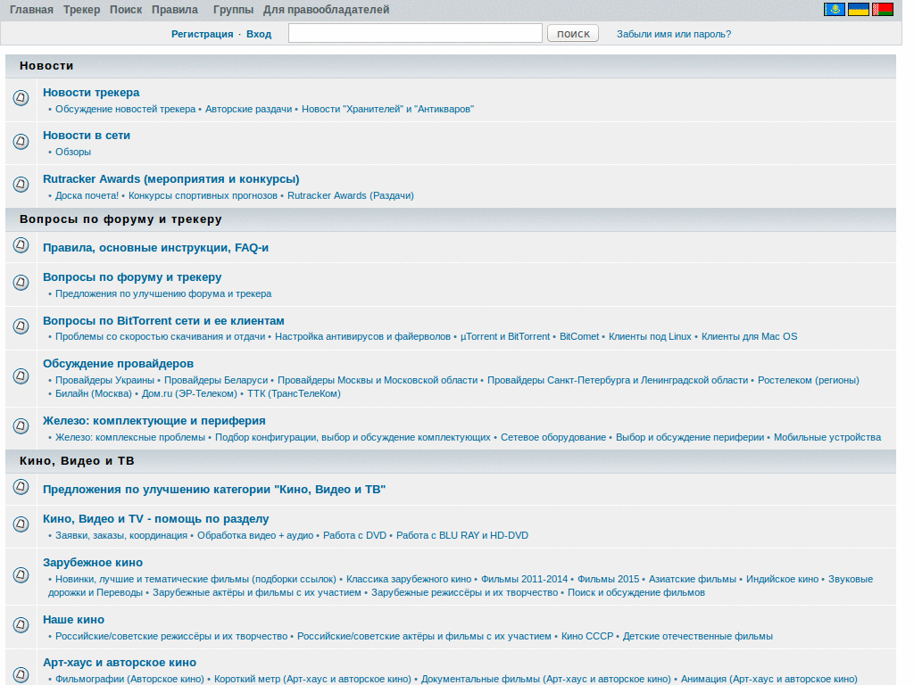Open Для правообладателей menu item
914x685 pixels.
pyautogui.click(x=326, y=10)
